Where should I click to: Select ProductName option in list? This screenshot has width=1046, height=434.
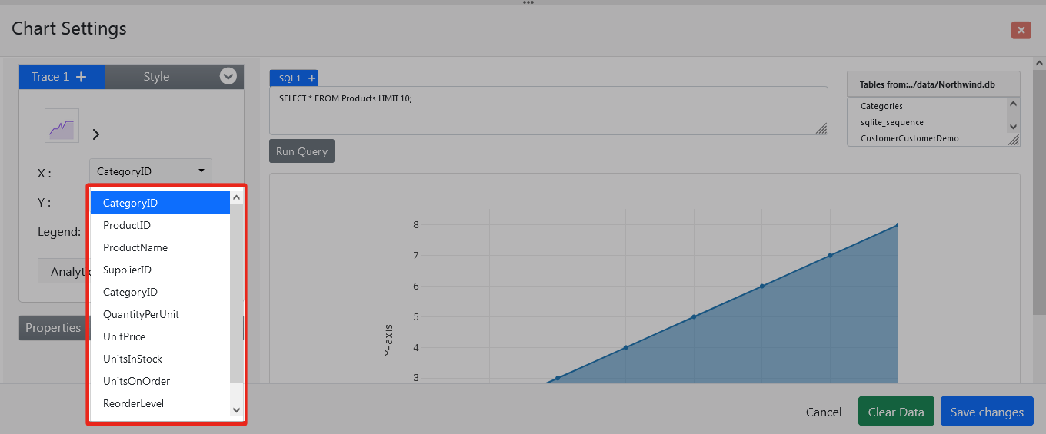(x=135, y=247)
